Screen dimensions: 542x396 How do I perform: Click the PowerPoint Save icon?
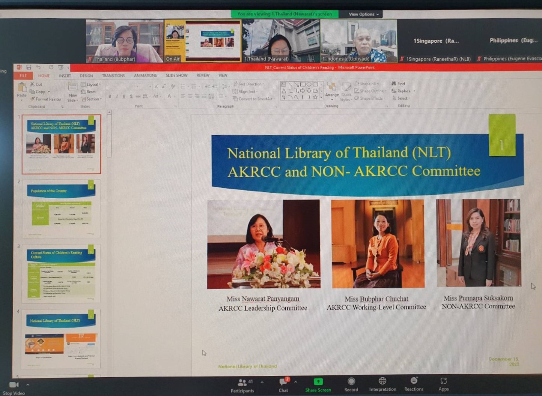[29, 67]
